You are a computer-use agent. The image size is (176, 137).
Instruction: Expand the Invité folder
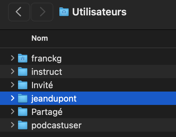[13, 85]
